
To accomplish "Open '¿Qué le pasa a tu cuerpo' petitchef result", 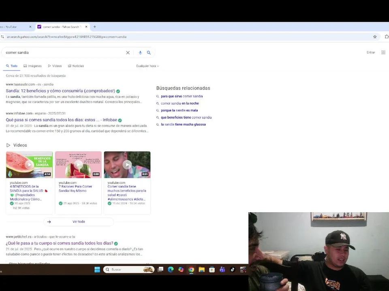I will pos(59,243).
